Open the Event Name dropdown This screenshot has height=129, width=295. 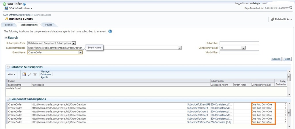point(80,52)
